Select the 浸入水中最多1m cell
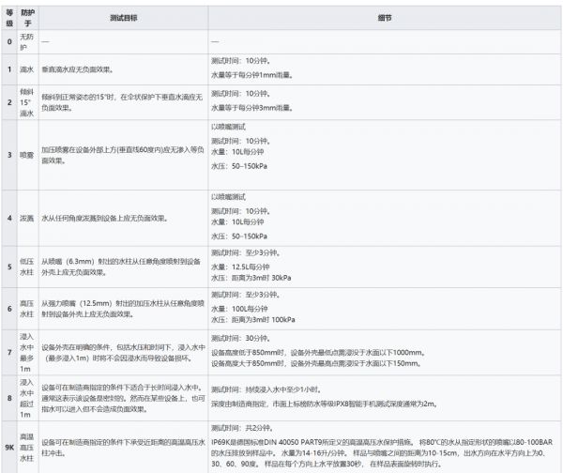Image resolution: width=563 pixels, height=473 pixels. (26, 353)
